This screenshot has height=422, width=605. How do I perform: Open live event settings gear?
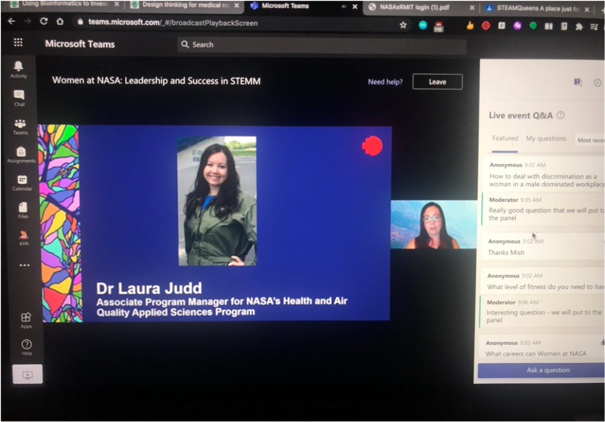[x=597, y=83]
